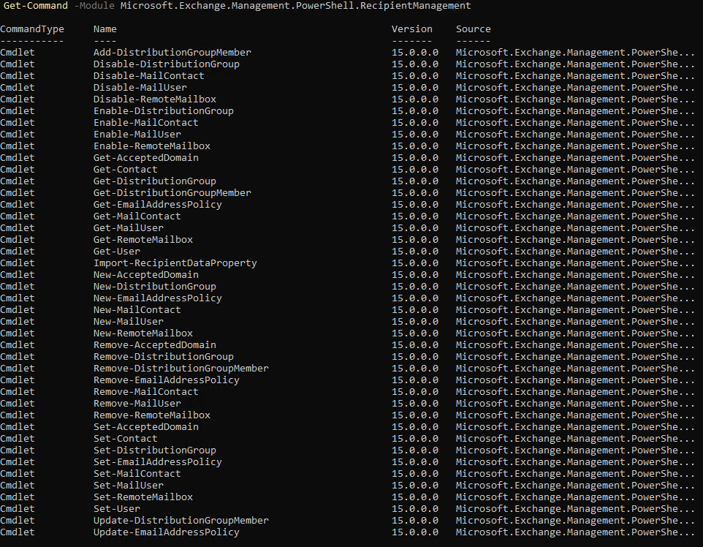The image size is (703, 547).
Task: Click the 15.0.0.0 version in Get-User row
Action: 415,252
